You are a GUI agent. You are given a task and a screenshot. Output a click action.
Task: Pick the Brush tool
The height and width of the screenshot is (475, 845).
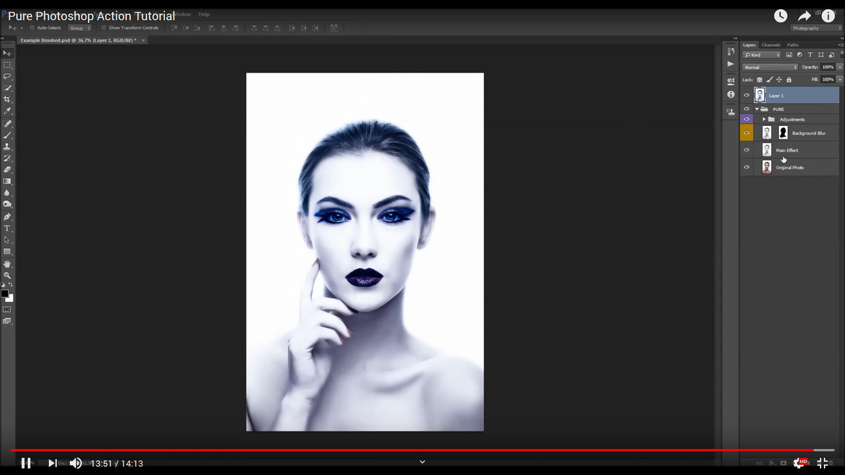7,135
